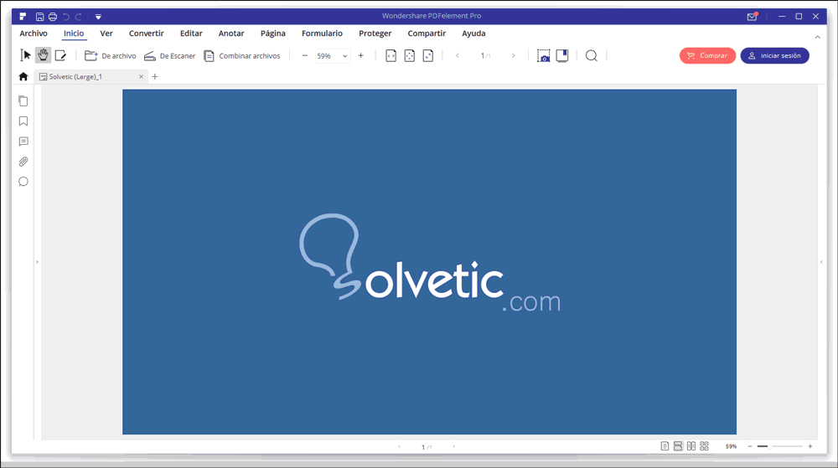Collapse the ribbon with chevron
838x468 pixels.
coord(817,37)
